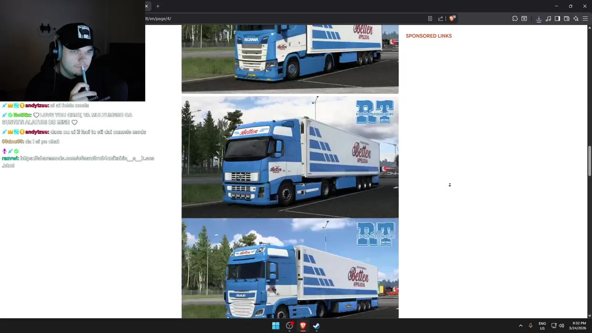The image size is (592, 333).
Task: Click 00dnu00 username in chat
Action: coord(12,142)
